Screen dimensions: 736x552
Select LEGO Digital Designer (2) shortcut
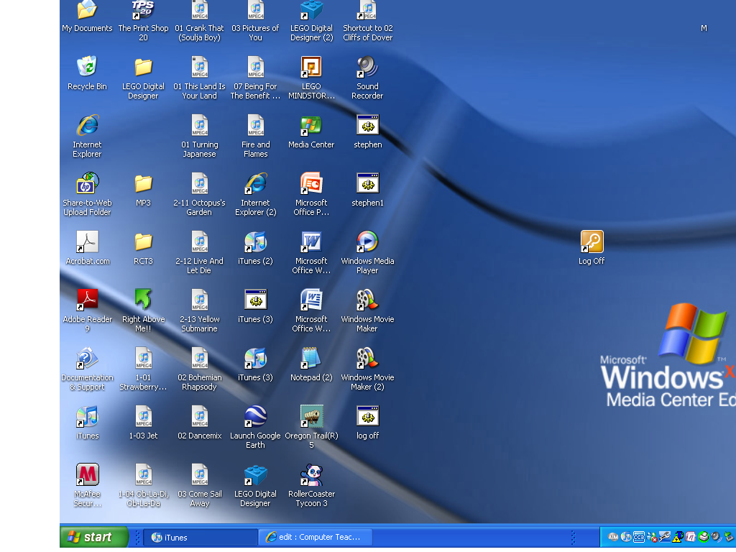311,21
